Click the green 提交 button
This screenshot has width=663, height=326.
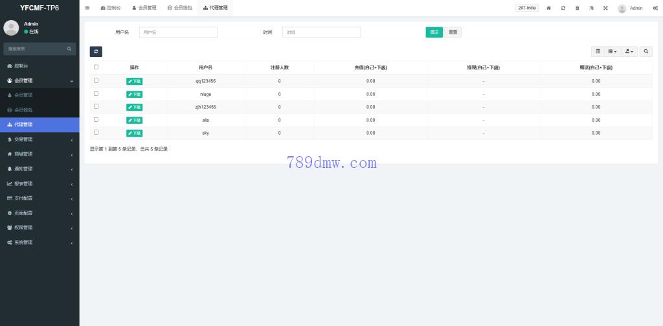click(x=434, y=32)
